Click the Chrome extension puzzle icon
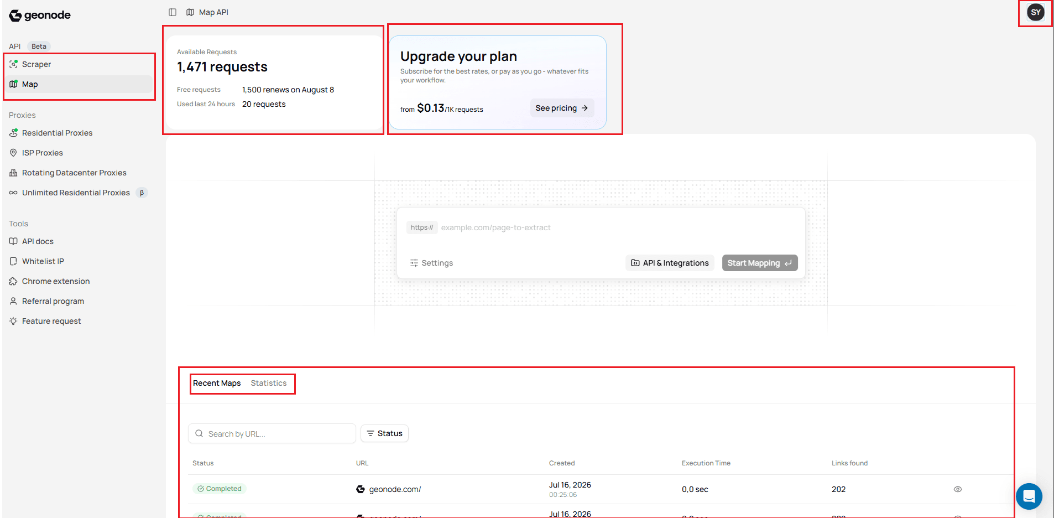The height and width of the screenshot is (518, 1054). pos(13,281)
